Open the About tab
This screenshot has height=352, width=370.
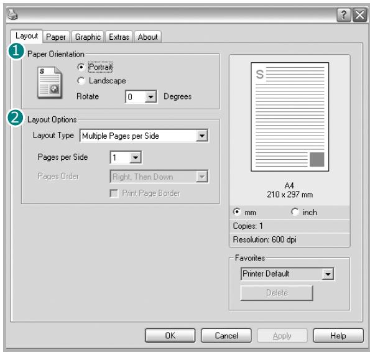pyautogui.click(x=148, y=37)
